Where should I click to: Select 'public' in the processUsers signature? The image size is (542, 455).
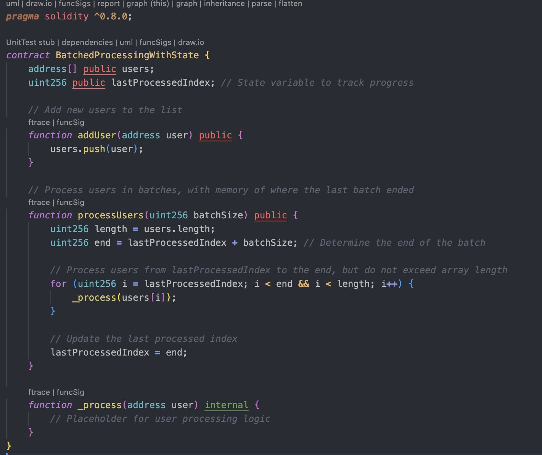click(270, 215)
